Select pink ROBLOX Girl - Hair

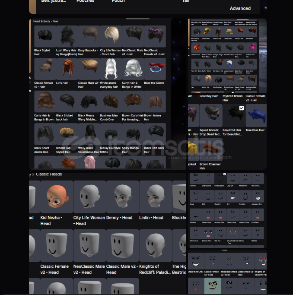coord(252,48)
